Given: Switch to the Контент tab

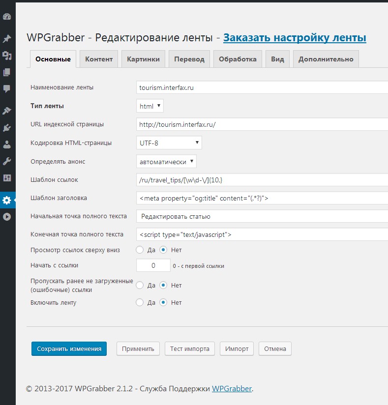Looking at the screenshot, I should tap(99, 59).
